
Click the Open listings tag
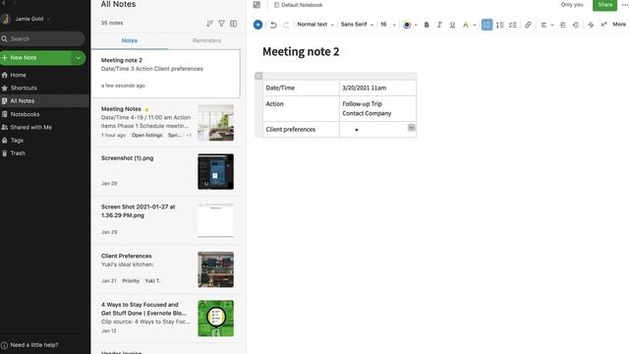coord(146,136)
